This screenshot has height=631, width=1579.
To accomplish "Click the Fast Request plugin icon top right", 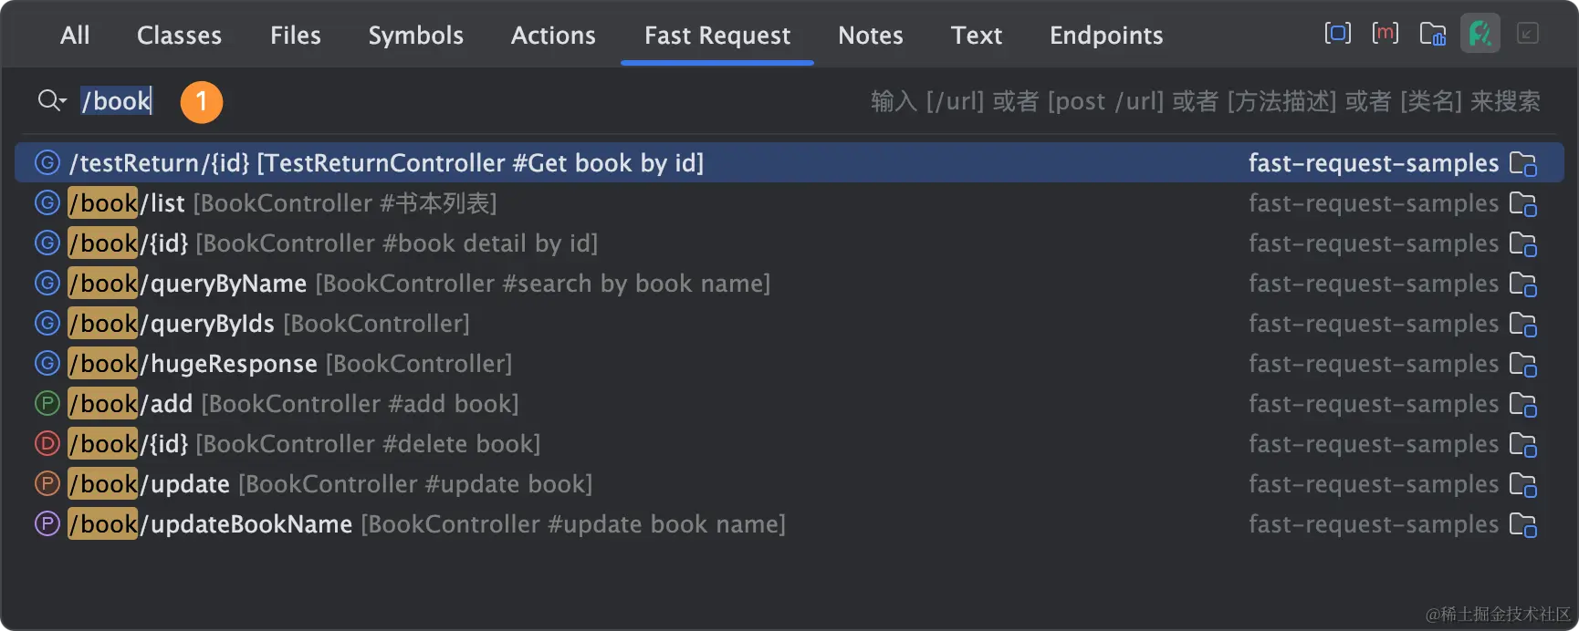I will pos(1479,33).
